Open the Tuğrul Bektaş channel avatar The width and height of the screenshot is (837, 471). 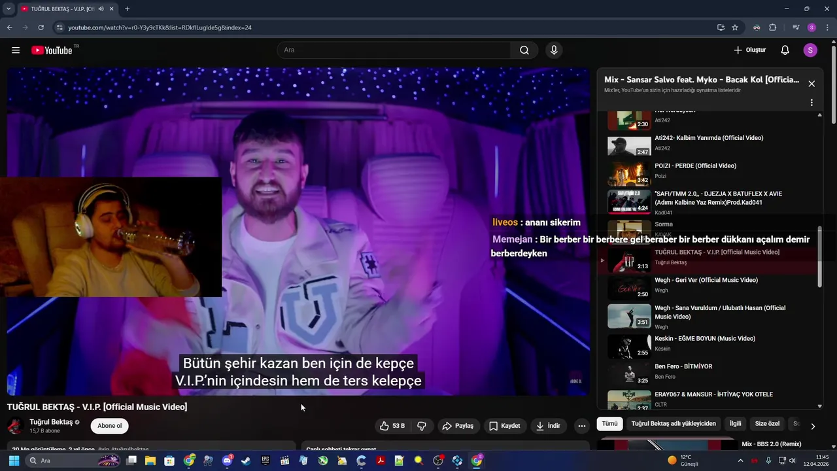16,426
